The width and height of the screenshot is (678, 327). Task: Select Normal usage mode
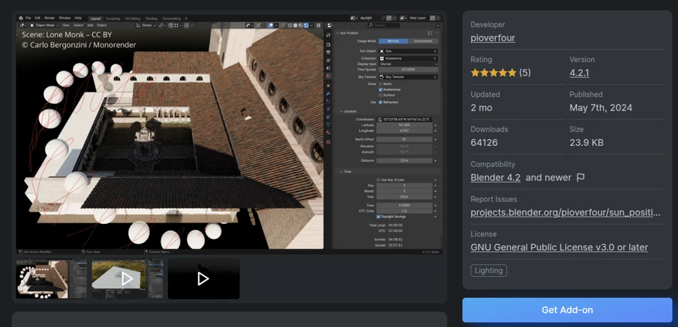(x=393, y=41)
